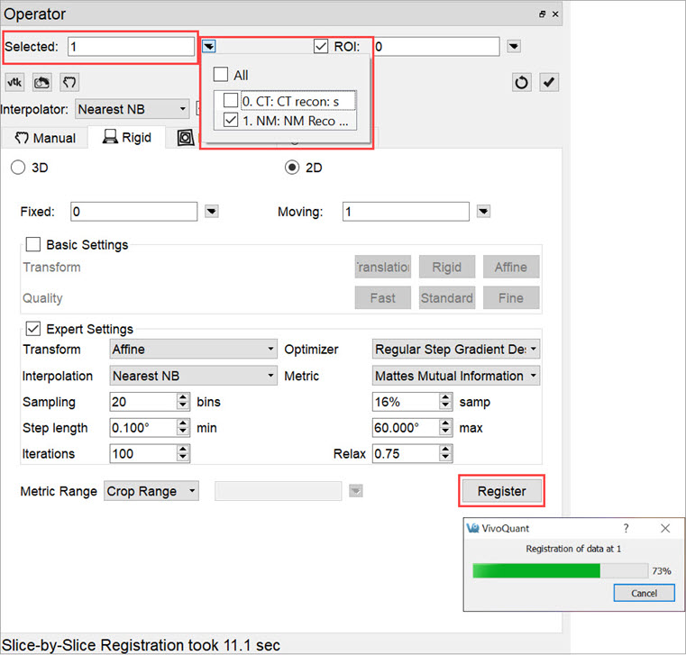Click the hand-shaped icon in the toolbar

pyautogui.click(x=69, y=82)
